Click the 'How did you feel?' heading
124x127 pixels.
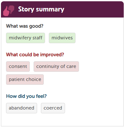click(26, 96)
